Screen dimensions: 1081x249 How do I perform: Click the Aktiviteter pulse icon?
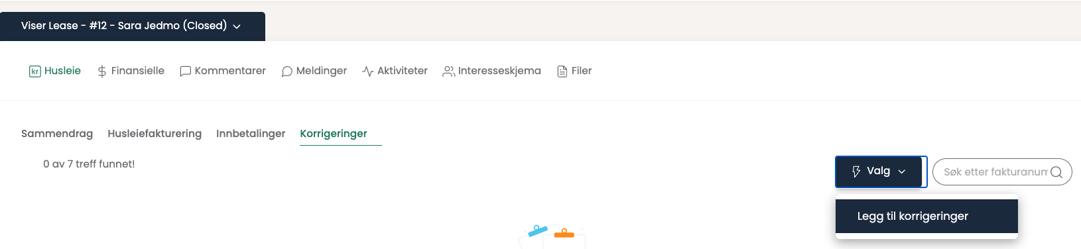368,72
